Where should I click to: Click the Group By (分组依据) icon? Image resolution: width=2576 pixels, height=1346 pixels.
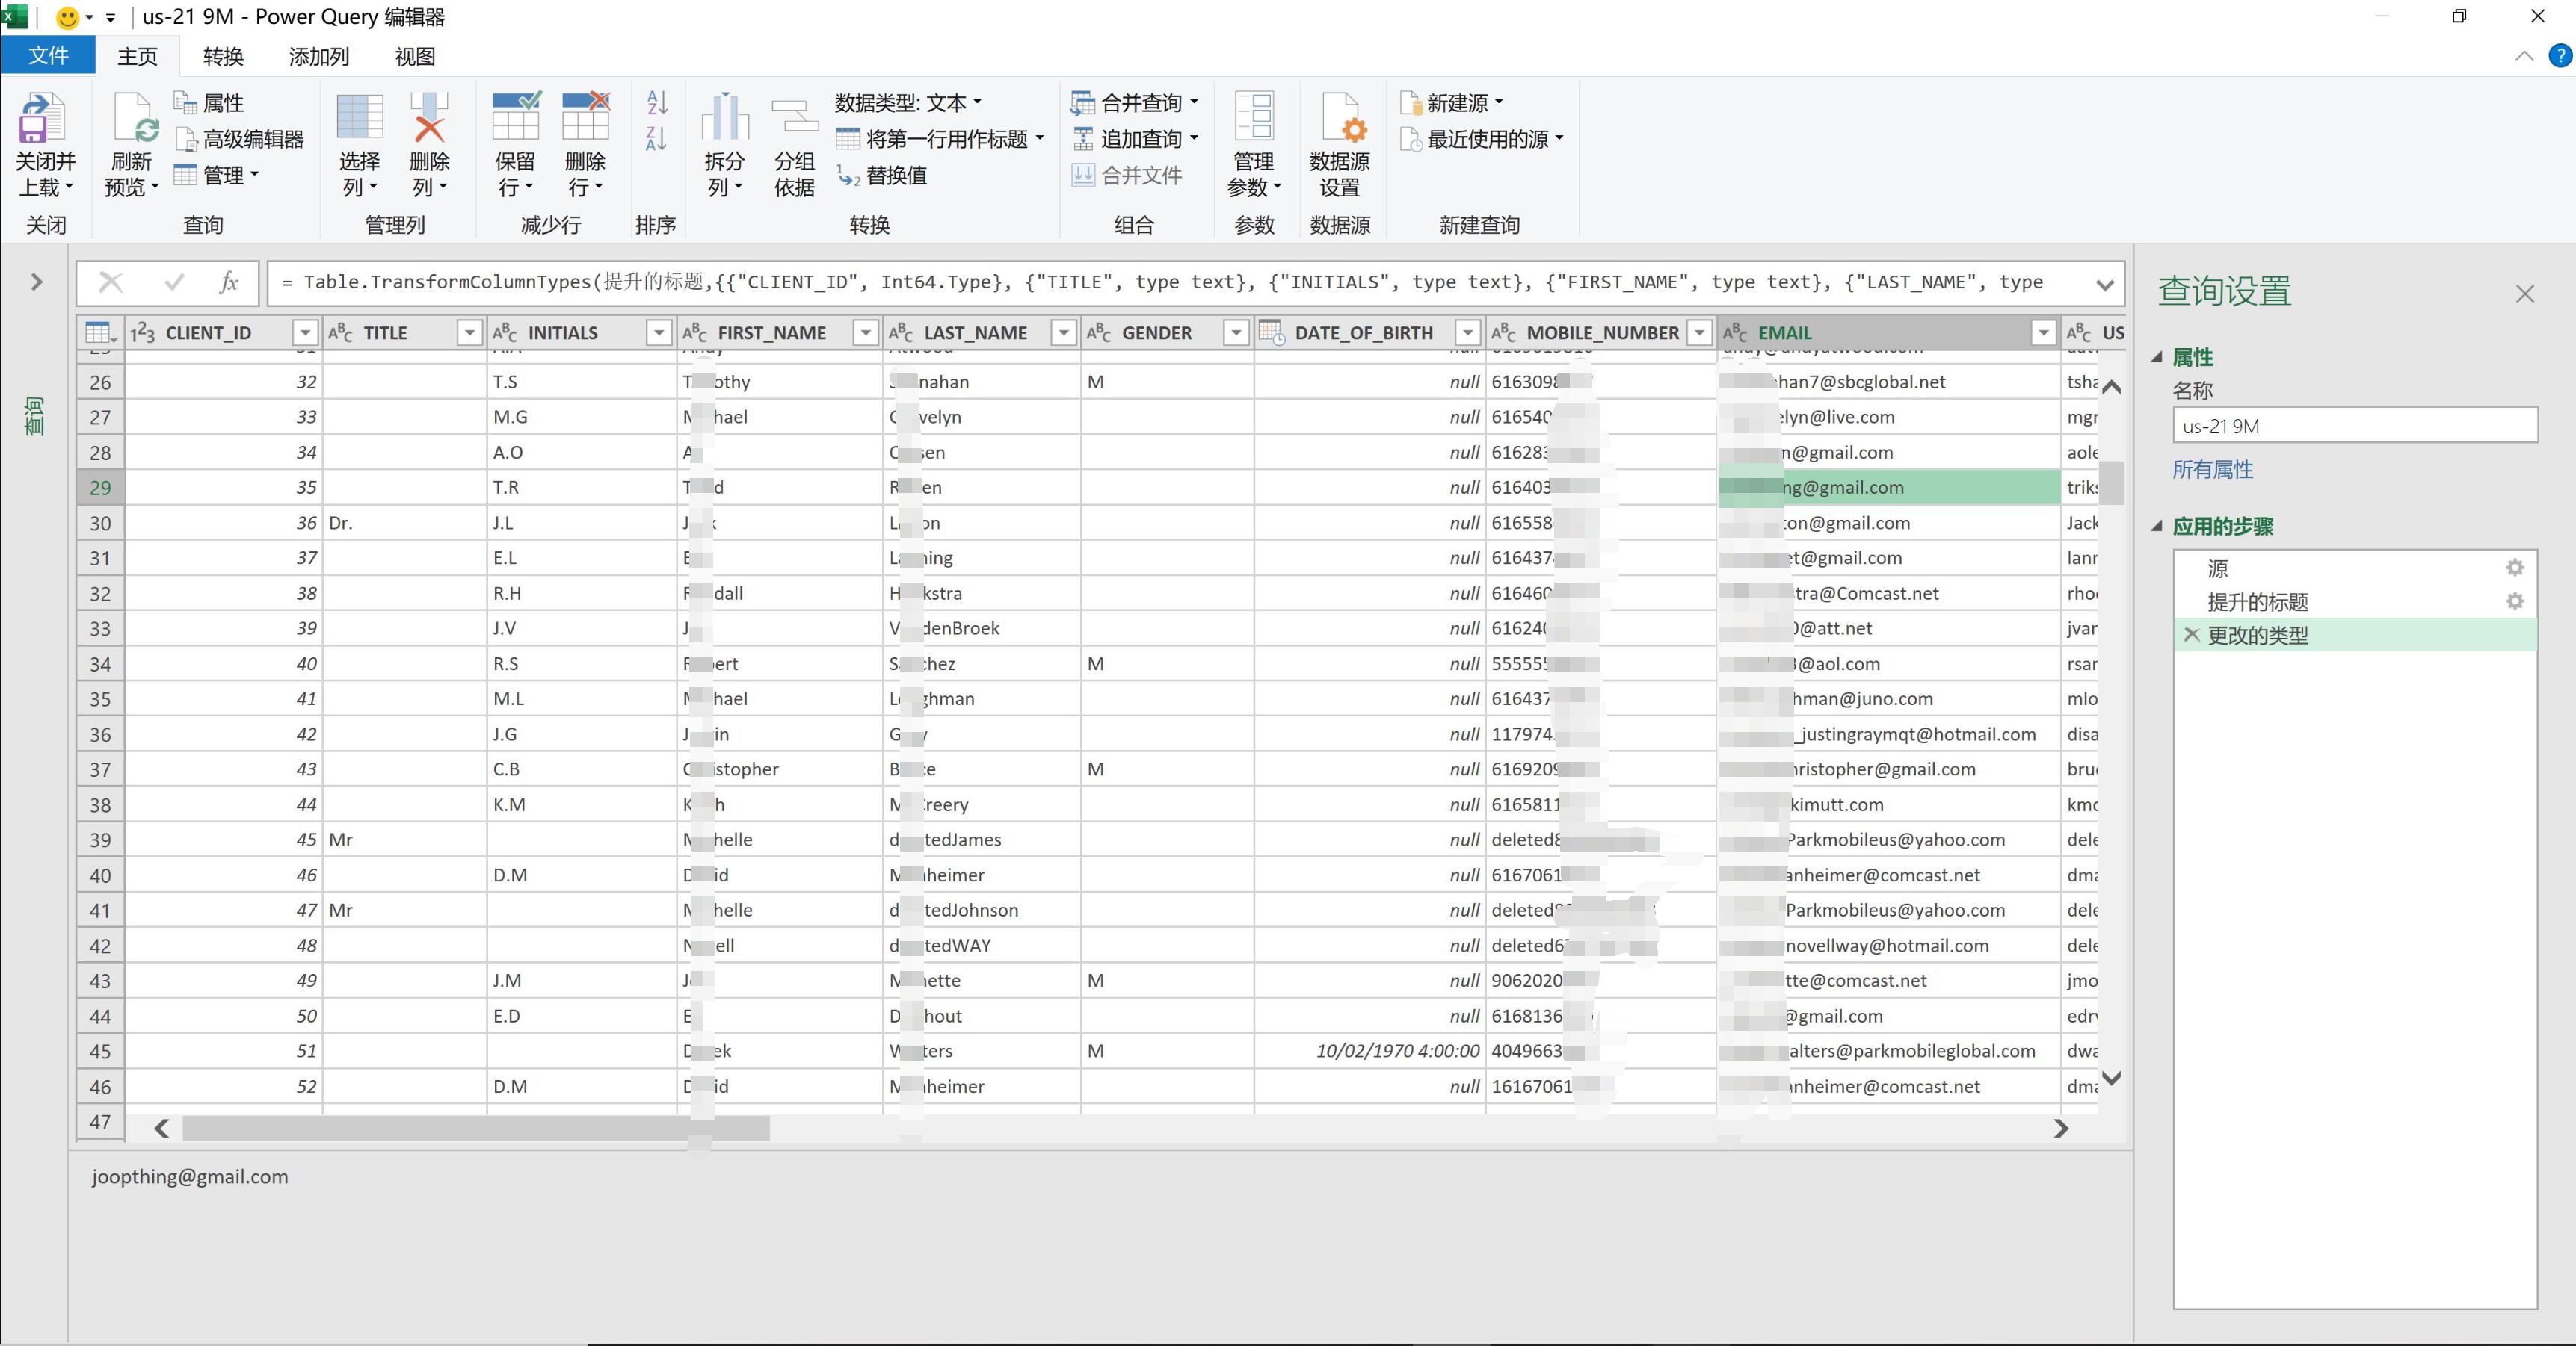click(x=795, y=117)
